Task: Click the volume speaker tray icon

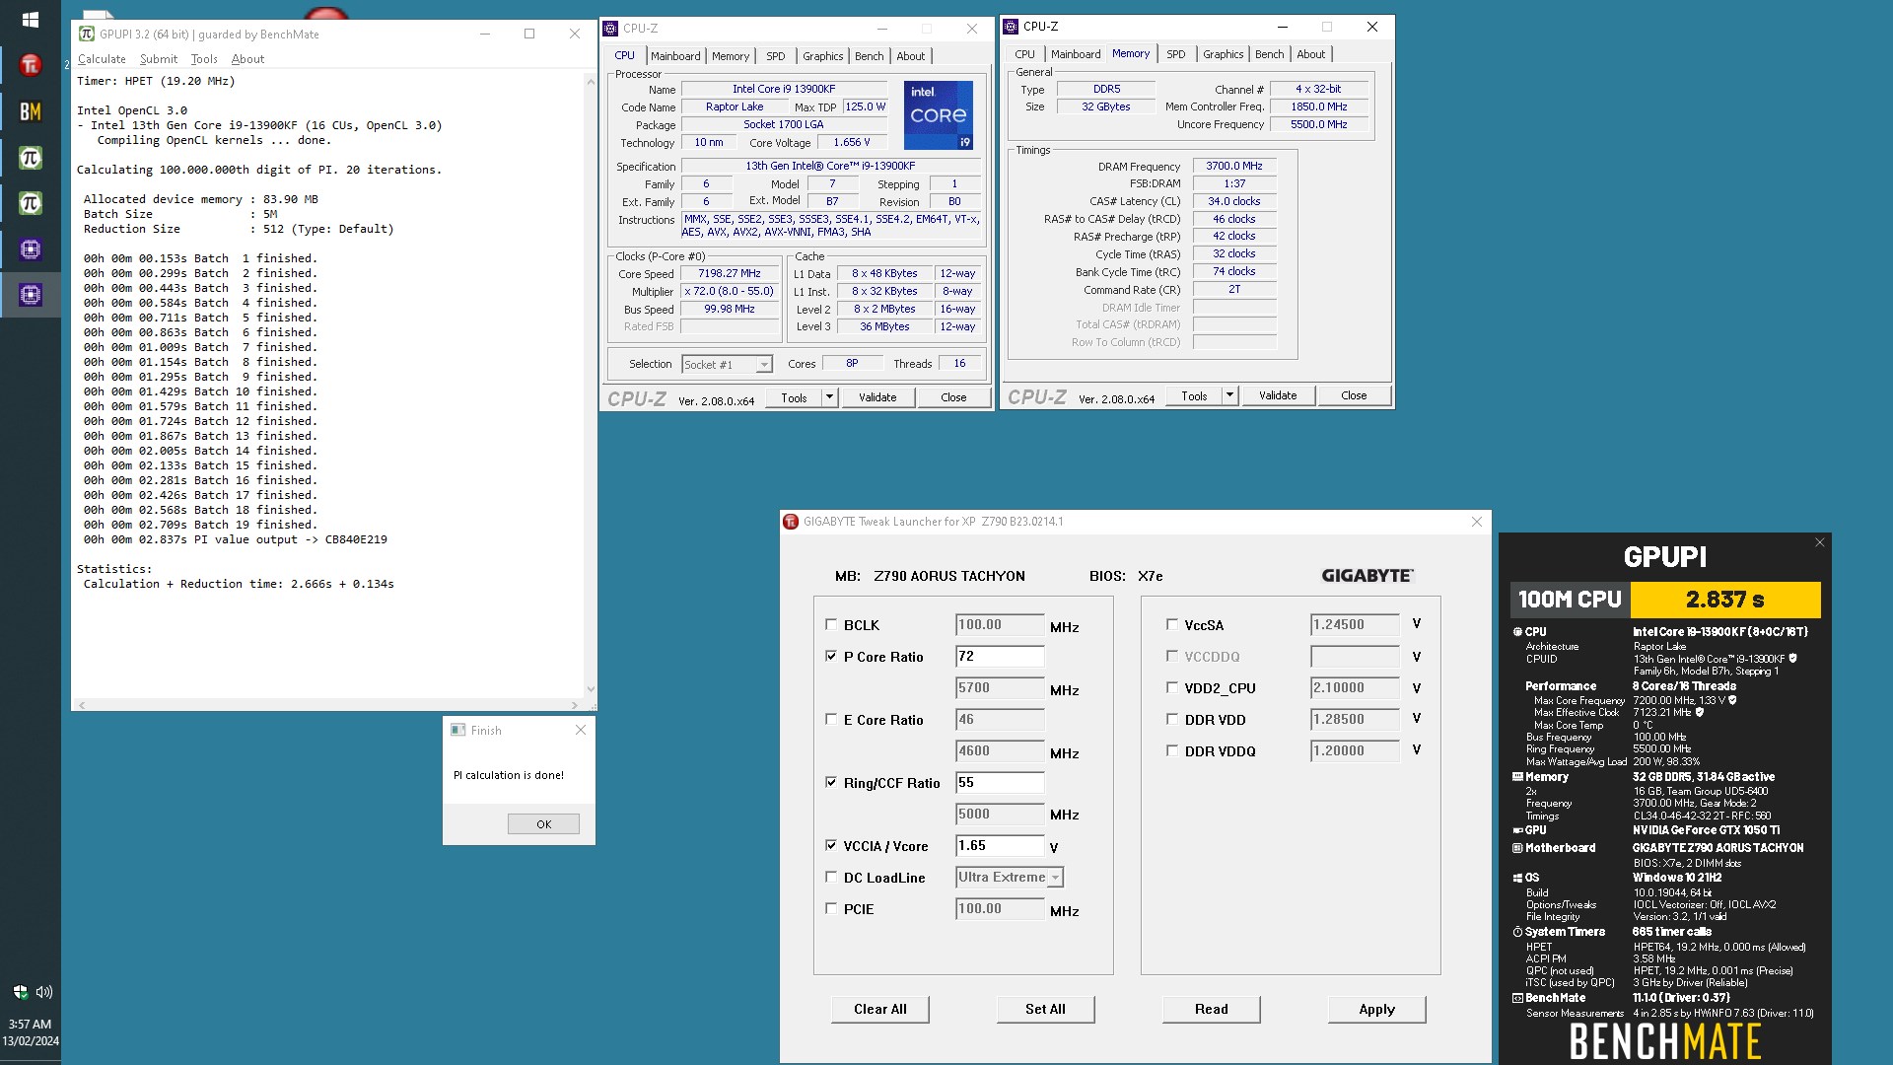Action: tap(44, 992)
